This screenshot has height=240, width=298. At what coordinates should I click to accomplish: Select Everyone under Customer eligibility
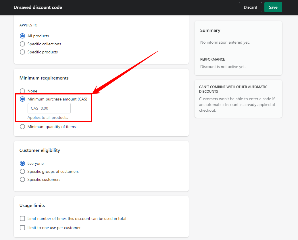click(x=22, y=163)
